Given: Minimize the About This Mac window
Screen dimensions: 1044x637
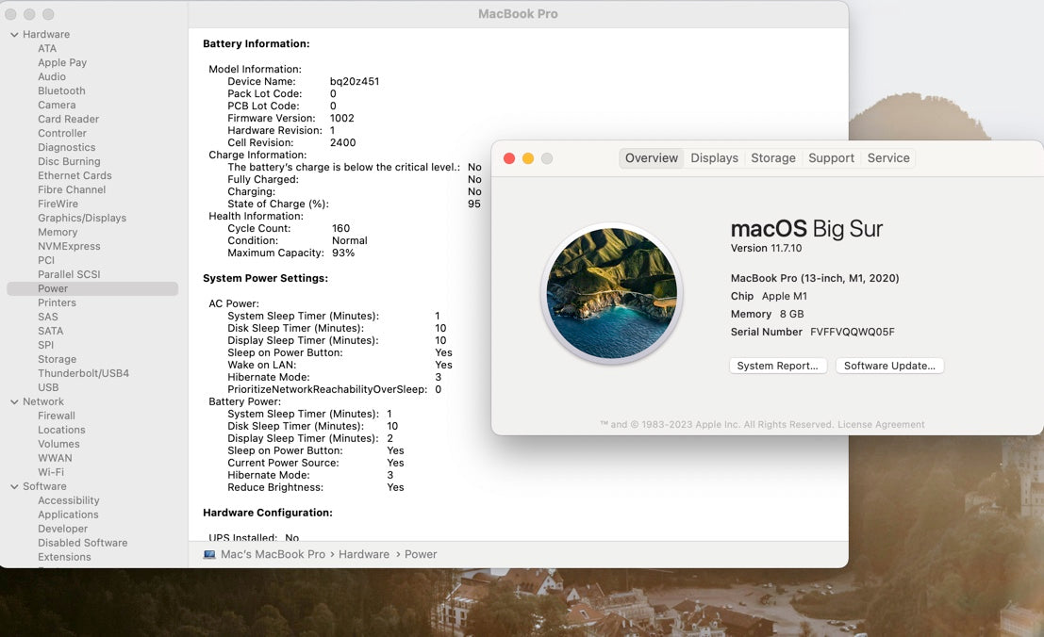Looking at the screenshot, I should [x=528, y=158].
